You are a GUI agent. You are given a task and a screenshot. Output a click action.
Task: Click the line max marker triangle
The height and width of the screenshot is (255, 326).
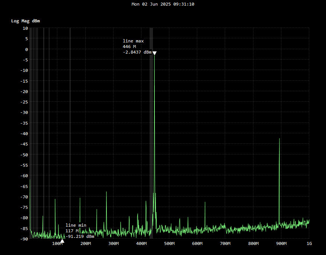pos(154,53)
